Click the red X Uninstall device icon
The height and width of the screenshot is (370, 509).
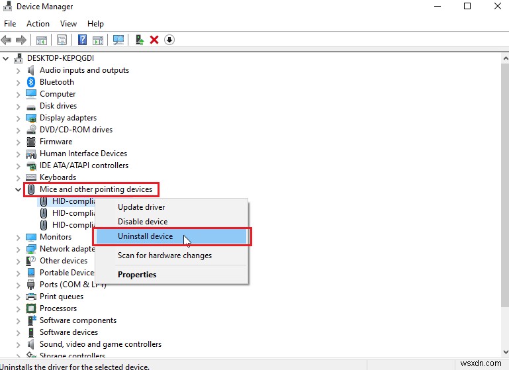coord(154,40)
